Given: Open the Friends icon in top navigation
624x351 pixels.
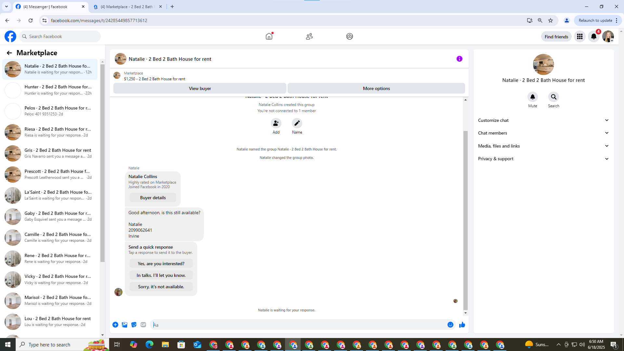Looking at the screenshot, I should pos(309,36).
